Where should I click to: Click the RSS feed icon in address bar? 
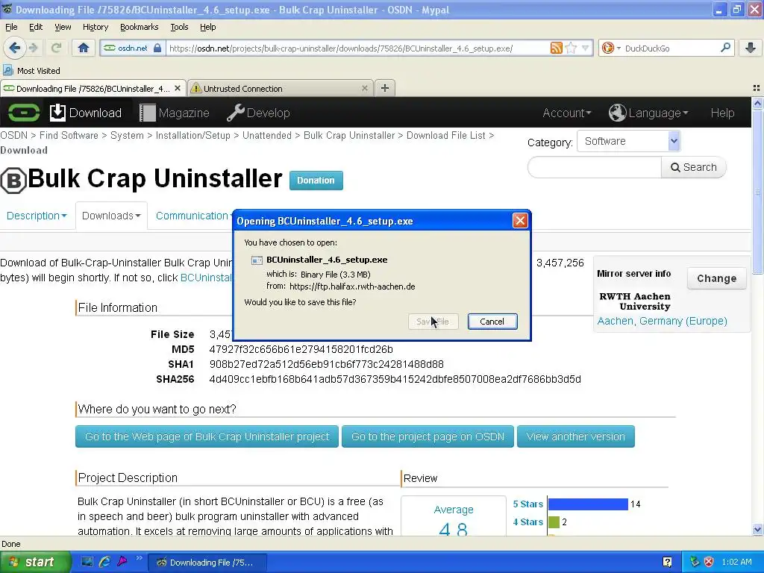556,48
